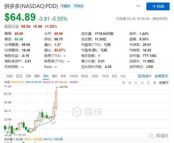The height and width of the screenshot is (143, 174).
Task: Add stock with the 自选 button
Action: [x=158, y=6]
